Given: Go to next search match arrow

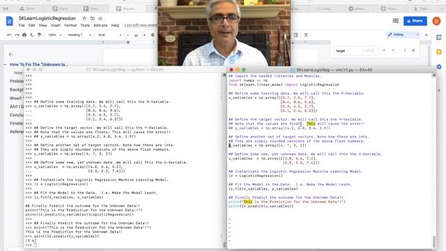Looking at the screenshot, I should 393,50.
